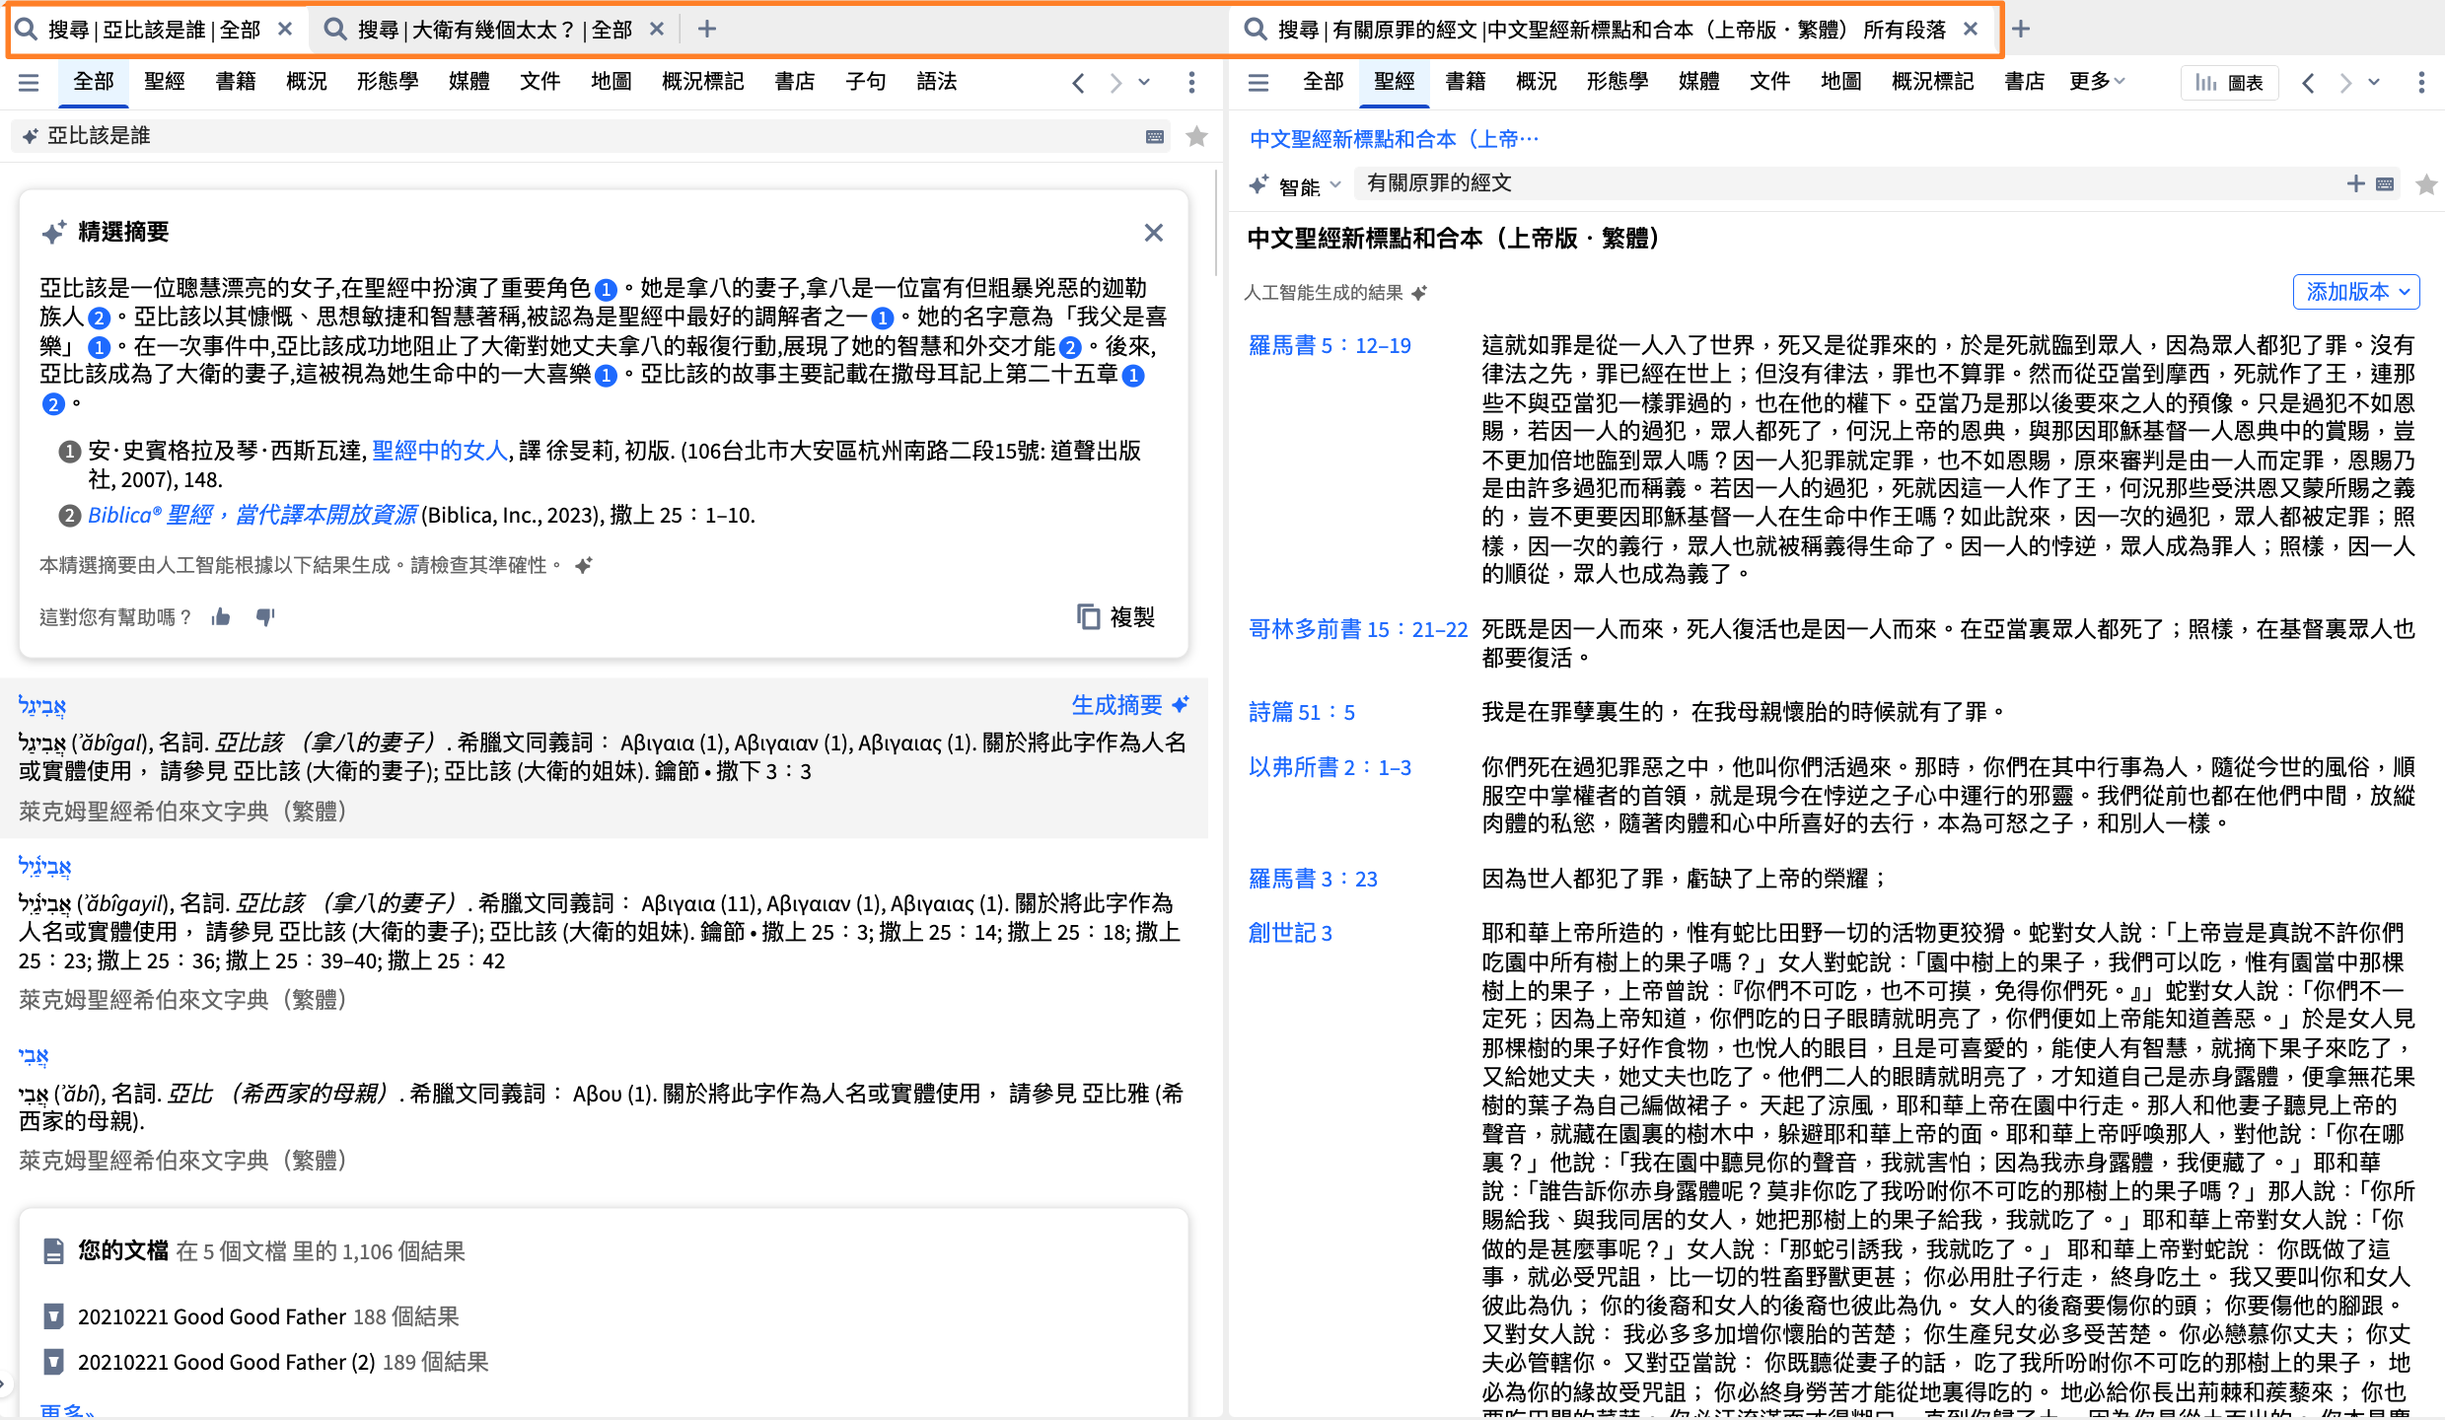Open 圖表 chart view
Viewport: 2445px width, 1420px height.
coord(2229,83)
